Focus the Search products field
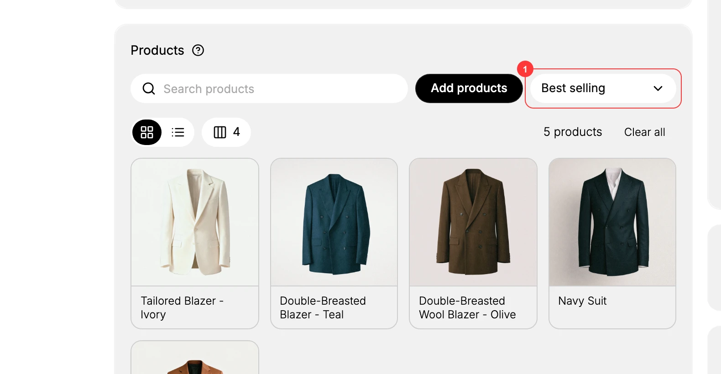721x374 pixels. point(269,88)
